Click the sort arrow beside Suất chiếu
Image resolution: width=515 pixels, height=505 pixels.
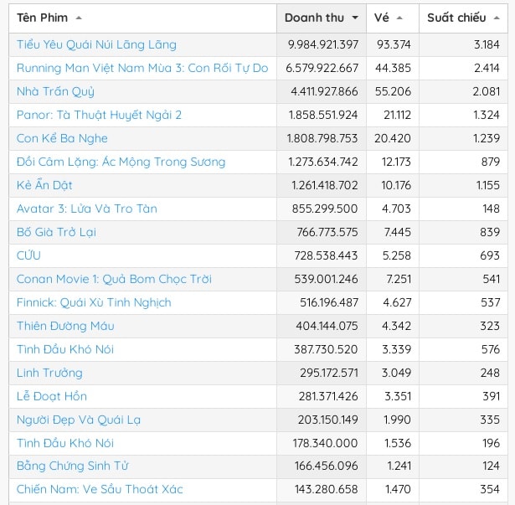point(497,18)
